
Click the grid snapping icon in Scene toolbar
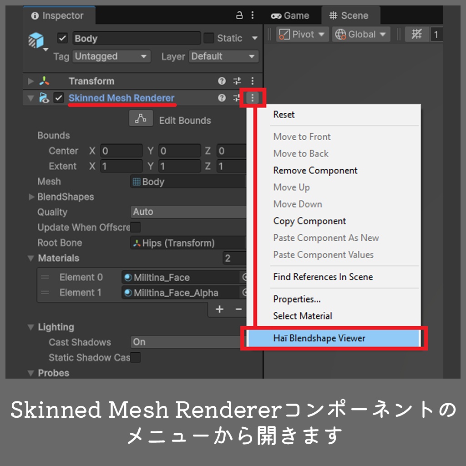point(417,34)
